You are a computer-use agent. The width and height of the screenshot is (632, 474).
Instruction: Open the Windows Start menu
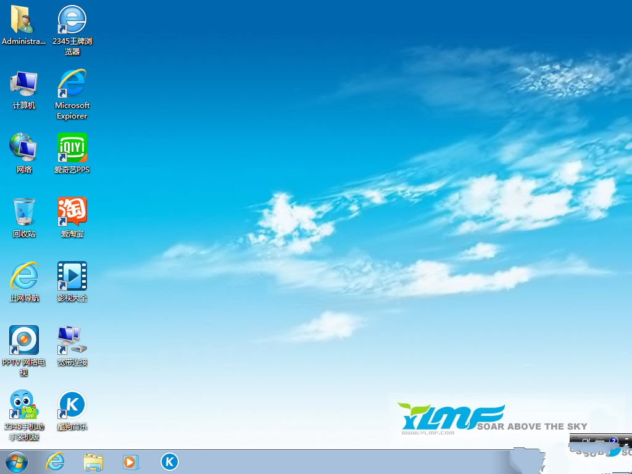(x=17, y=462)
